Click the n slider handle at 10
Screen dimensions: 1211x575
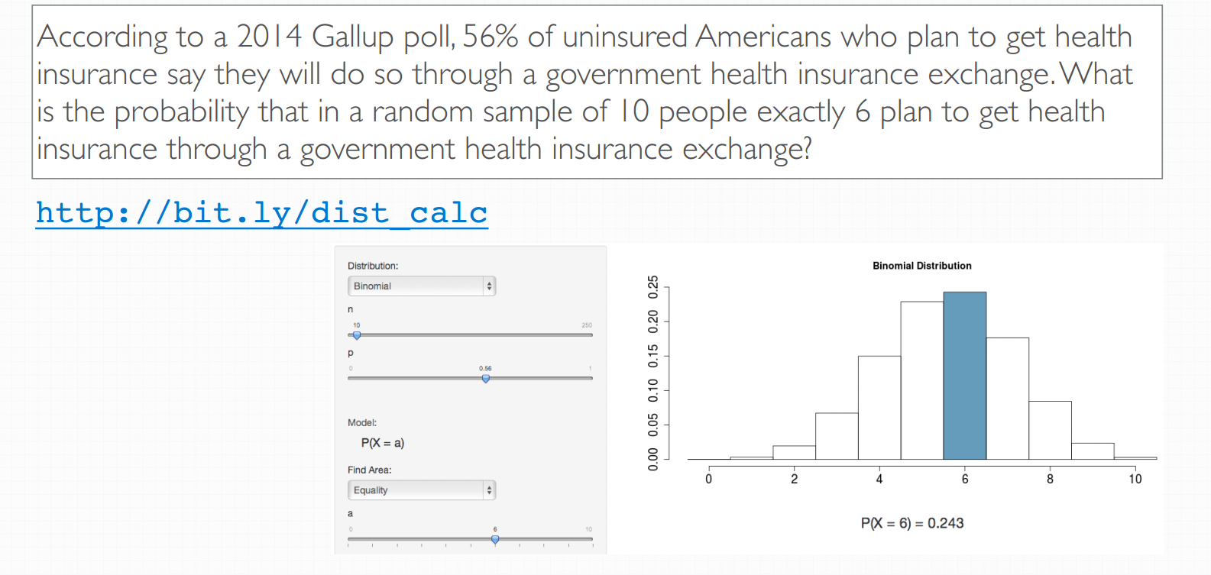pos(357,335)
